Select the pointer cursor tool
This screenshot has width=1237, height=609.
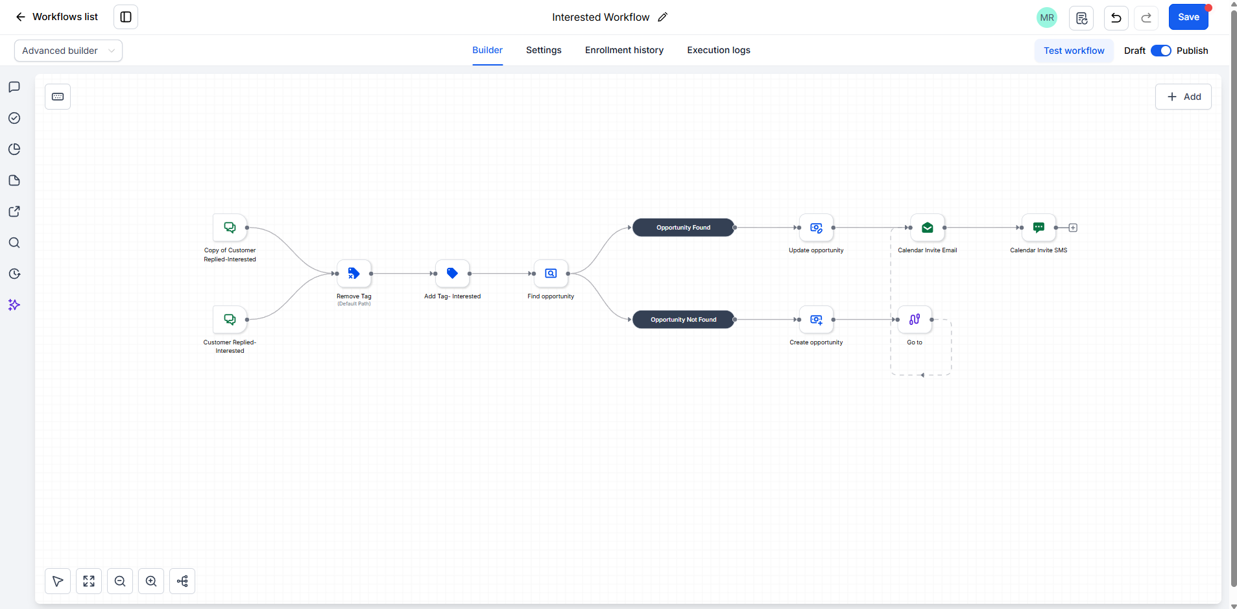pos(58,581)
